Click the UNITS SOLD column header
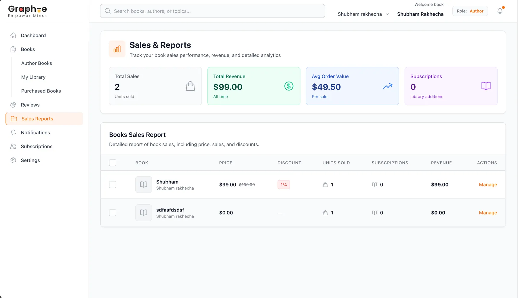The height and width of the screenshot is (298, 518). click(336, 163)
